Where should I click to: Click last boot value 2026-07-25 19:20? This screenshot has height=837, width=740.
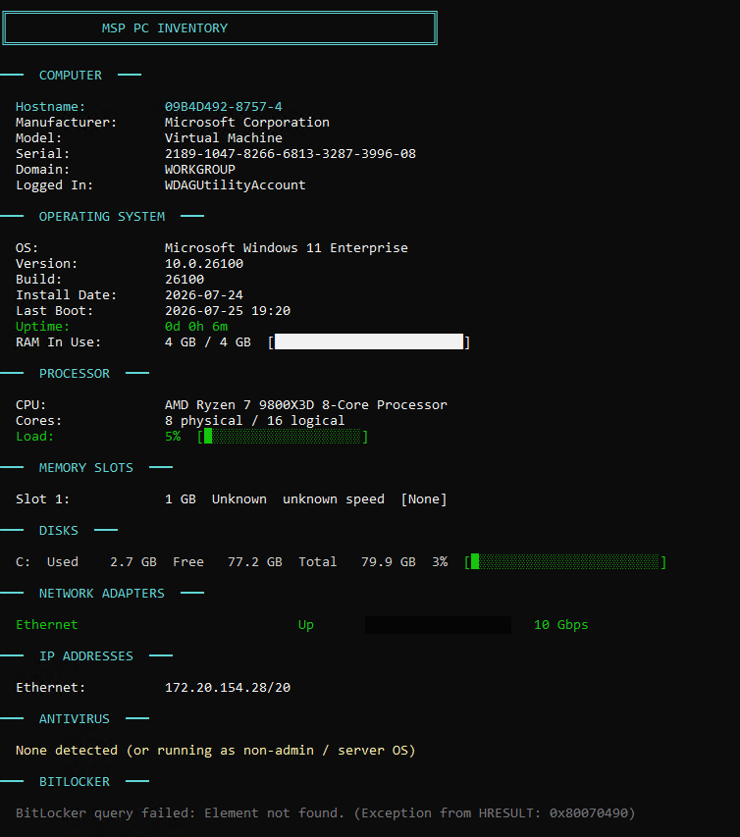click(228, 311)
